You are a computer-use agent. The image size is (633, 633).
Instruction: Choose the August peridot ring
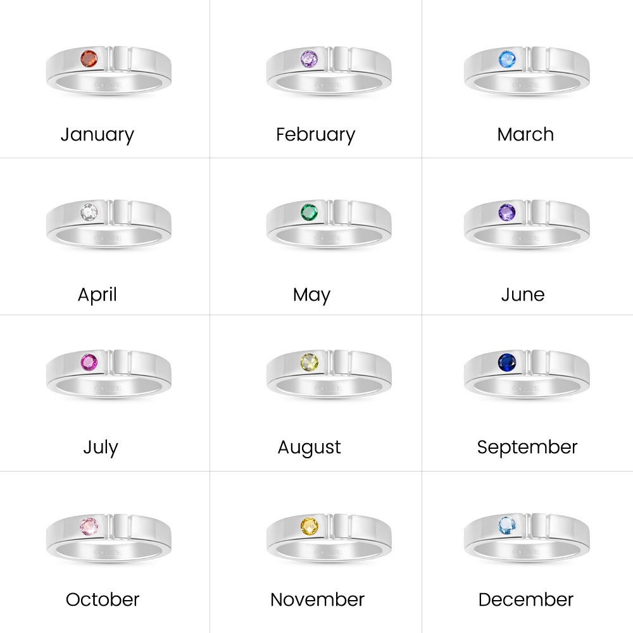(329, 374)
